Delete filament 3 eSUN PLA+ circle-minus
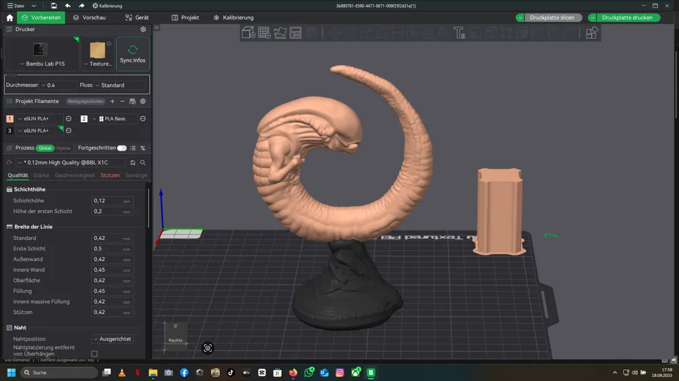The width and height of the screenshot is (679, 381). 69,131
